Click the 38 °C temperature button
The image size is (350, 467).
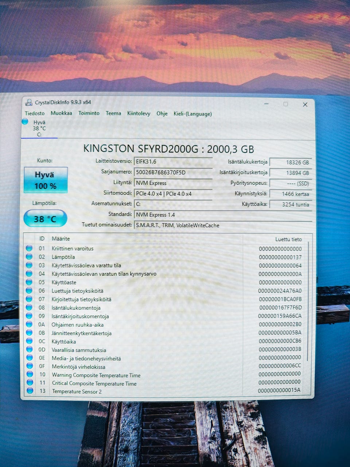[x=45, y=219]
